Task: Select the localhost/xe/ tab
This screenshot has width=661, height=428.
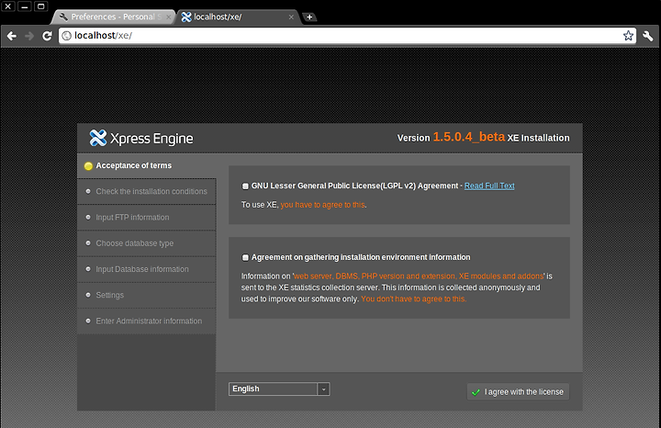Action: [x=238, y=17]
